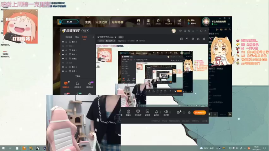The height and width of the screenshot is (151, 269).
Task: Open the shirt skin icon in title bar
Action: pyautogui.click(x=189, y=31)
